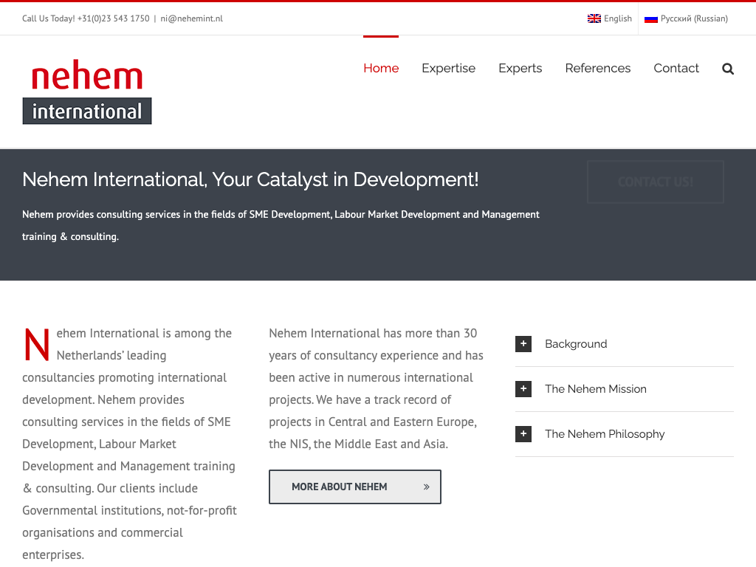Click the double arrow on More About Nehem
The height and width of the screenshot is (567, 756).
pyautogui.click(x=426, y=487)
